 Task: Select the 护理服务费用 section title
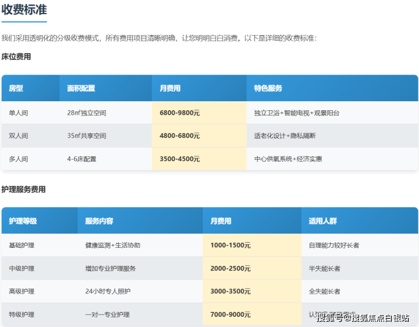[x=24, y=190]
